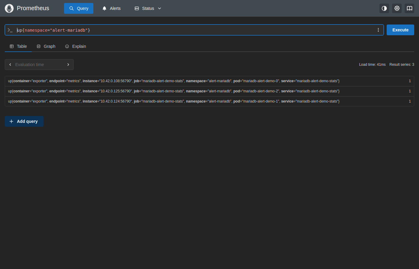
Task: Click the Load time: 41ms text
Action: tap(372, 65)
